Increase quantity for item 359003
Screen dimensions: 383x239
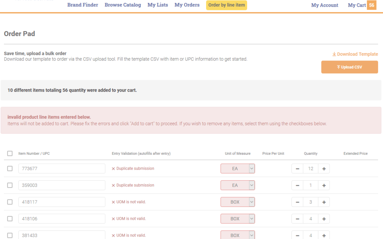click(x=324, y=185)
